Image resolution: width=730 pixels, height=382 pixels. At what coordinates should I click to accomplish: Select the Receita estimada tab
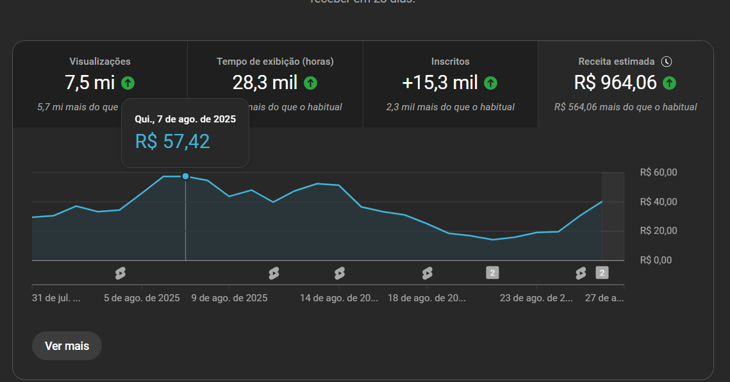click(x=626, y=85)
